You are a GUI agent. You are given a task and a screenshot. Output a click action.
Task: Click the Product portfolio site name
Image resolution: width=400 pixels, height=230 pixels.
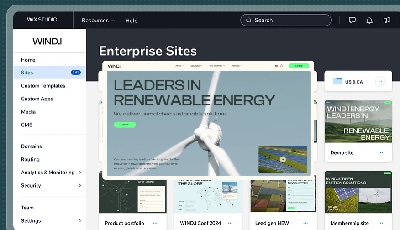pos(125,223)
